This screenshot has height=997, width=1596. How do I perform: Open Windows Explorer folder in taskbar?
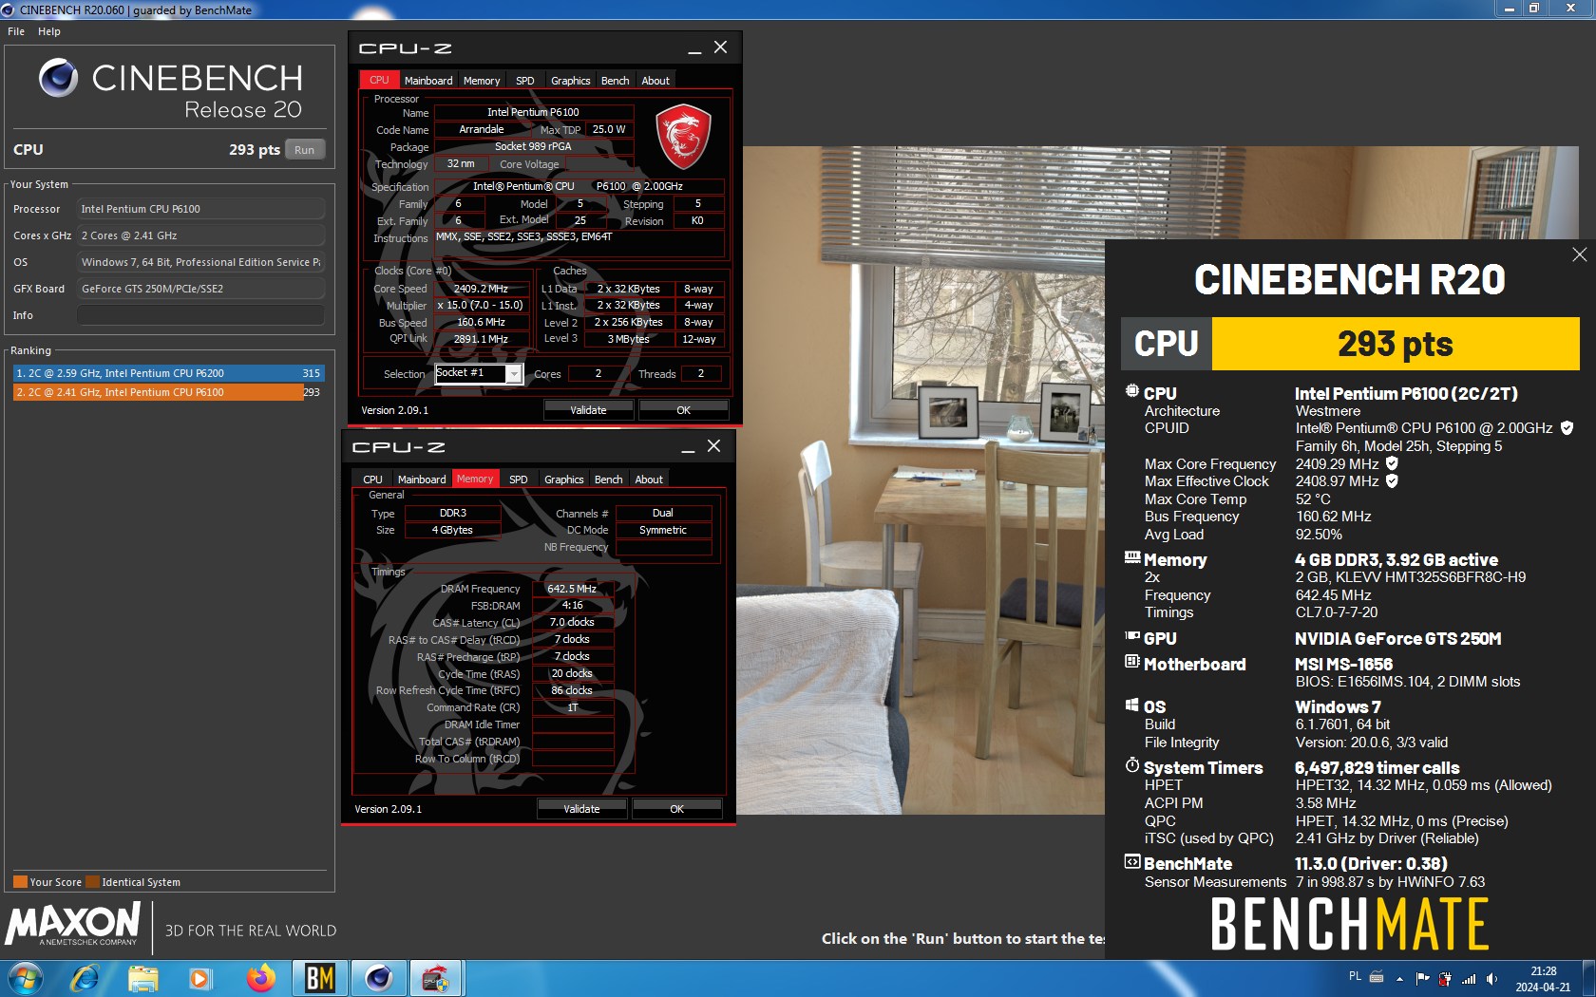(x=143, y=978)
